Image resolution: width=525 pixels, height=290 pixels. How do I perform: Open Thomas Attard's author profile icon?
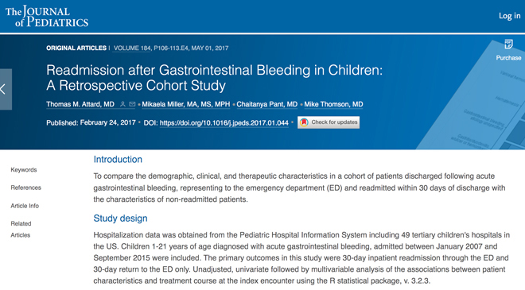coord(122,104)
